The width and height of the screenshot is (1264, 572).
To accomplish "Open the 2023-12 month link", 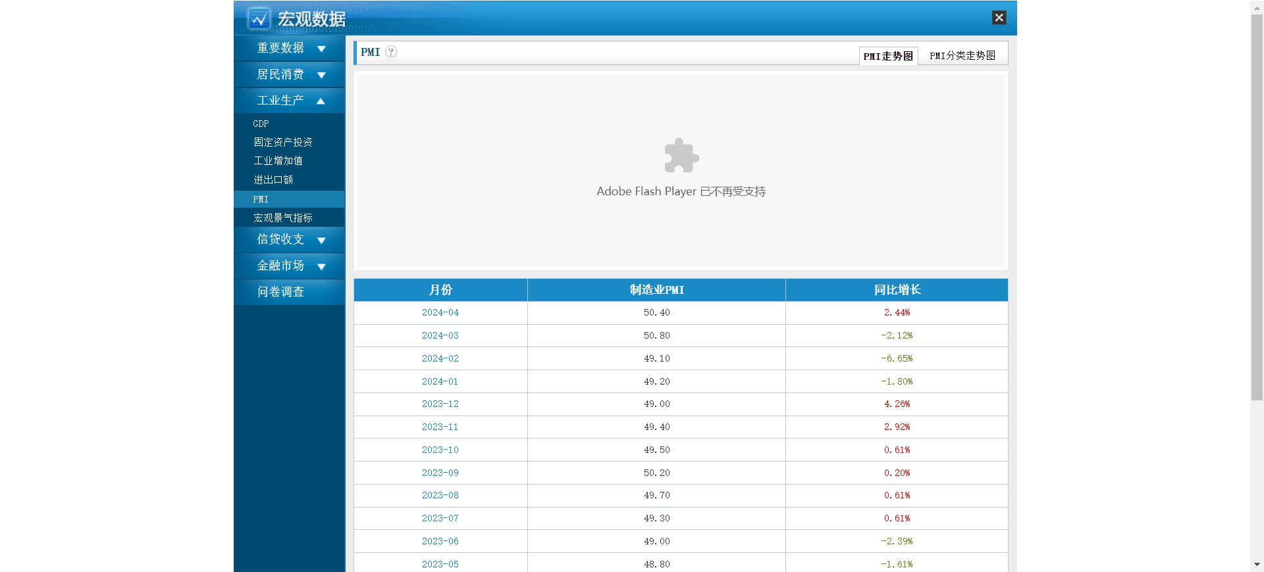I will point(440,404).
